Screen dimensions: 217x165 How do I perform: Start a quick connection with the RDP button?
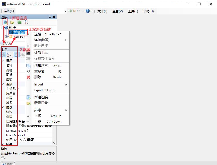click(74, 11)
